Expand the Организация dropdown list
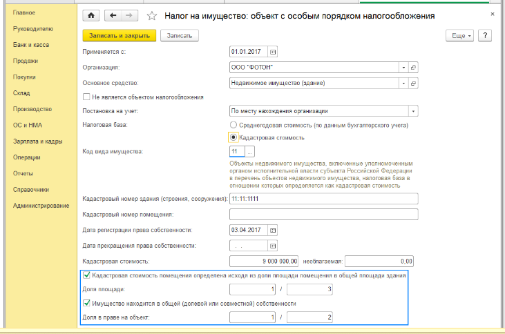This screenshot has width=505, height=334. pyautogui.click(x=402, y=68)
